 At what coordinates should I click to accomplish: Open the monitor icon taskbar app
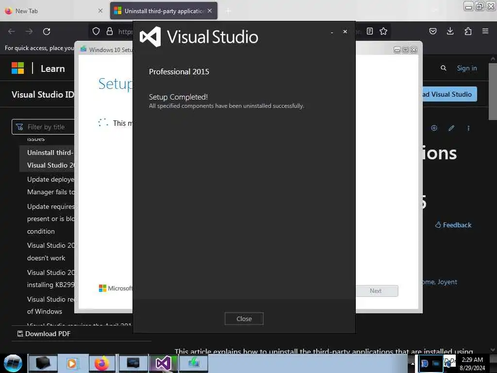[x=133, y=363]
